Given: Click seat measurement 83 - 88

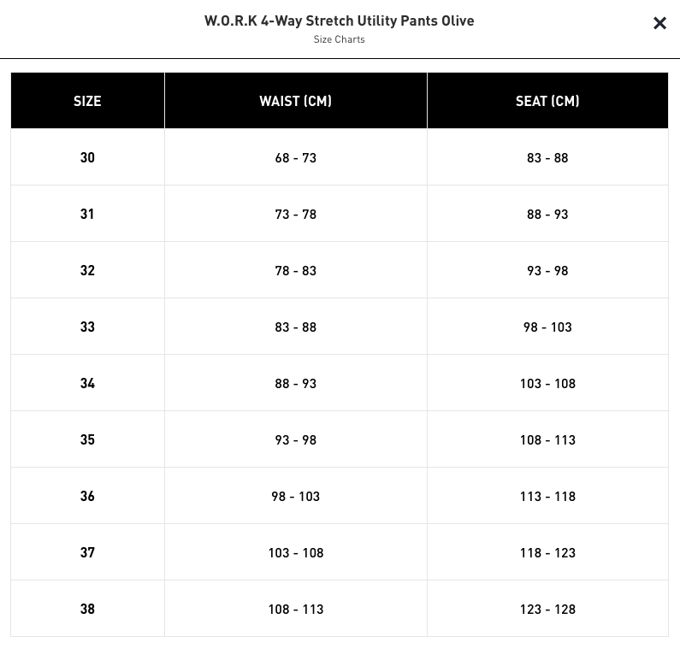Looking at the screenshot, I should point(547,157).
